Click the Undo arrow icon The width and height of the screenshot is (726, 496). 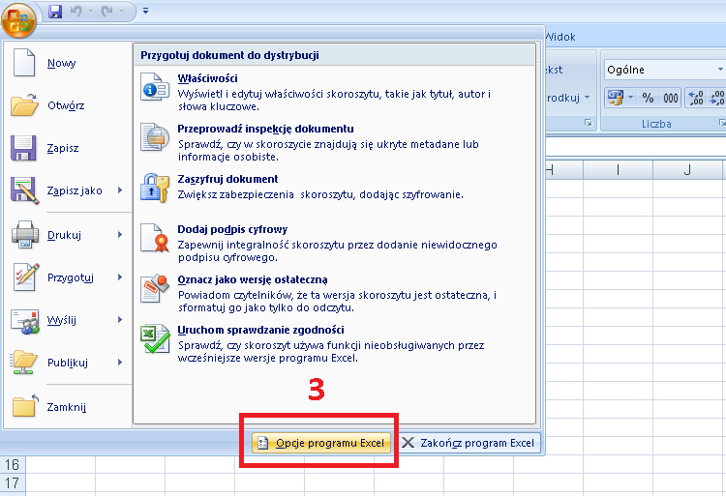tap(76, 11)
